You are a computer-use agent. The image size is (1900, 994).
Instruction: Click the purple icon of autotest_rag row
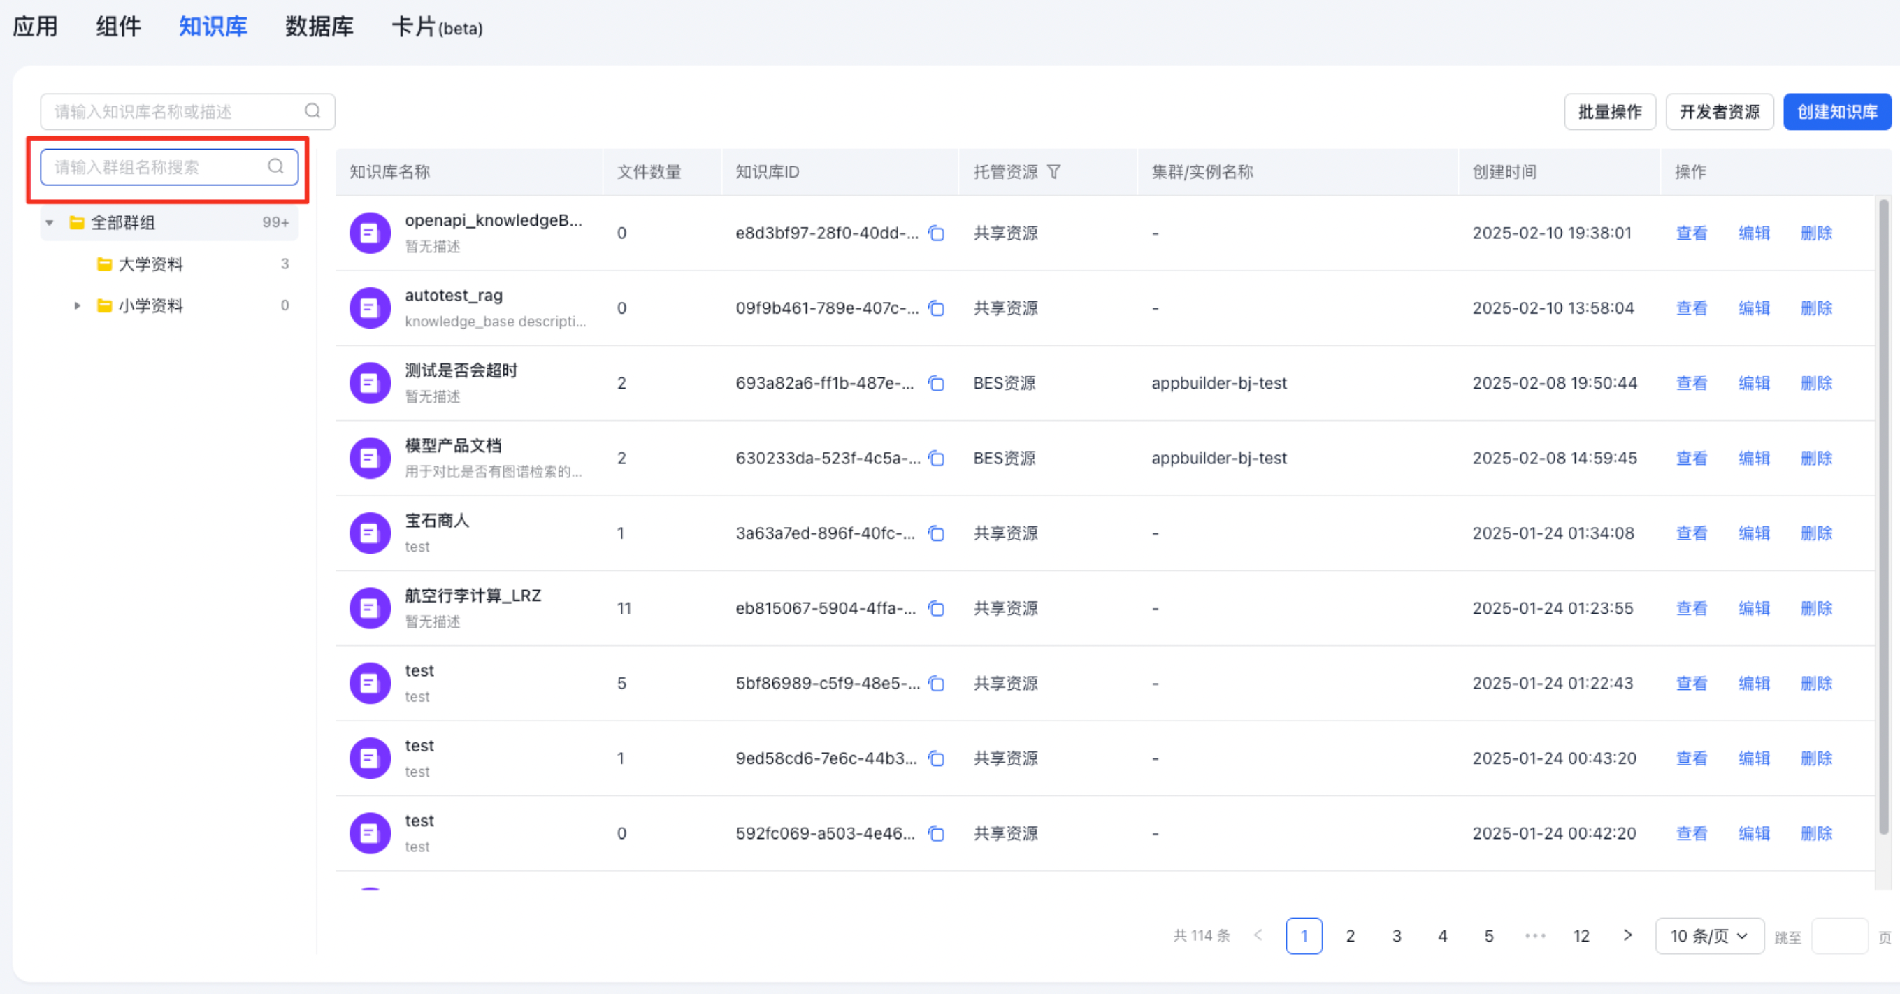click(x=370, y=308)
